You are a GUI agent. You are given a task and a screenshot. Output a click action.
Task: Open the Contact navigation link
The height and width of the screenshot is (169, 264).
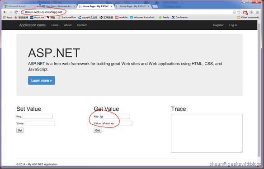tap(82, 25)
